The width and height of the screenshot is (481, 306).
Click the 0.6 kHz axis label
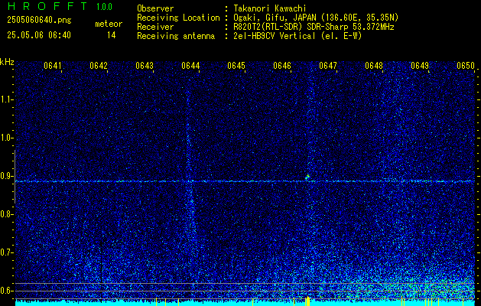[6, 291]
